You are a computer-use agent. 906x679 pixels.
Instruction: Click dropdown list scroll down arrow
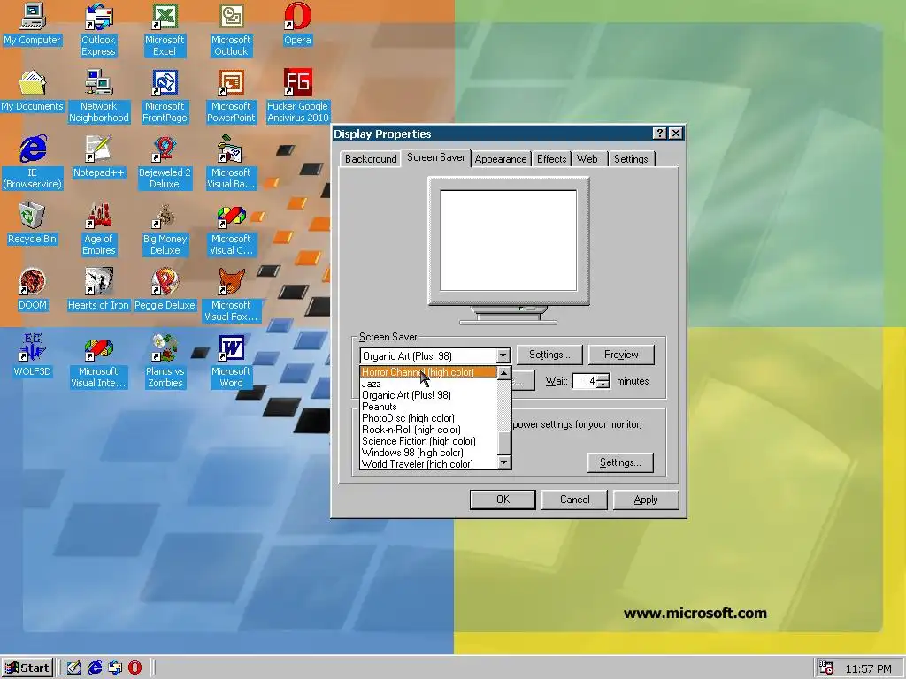point(503,462)
